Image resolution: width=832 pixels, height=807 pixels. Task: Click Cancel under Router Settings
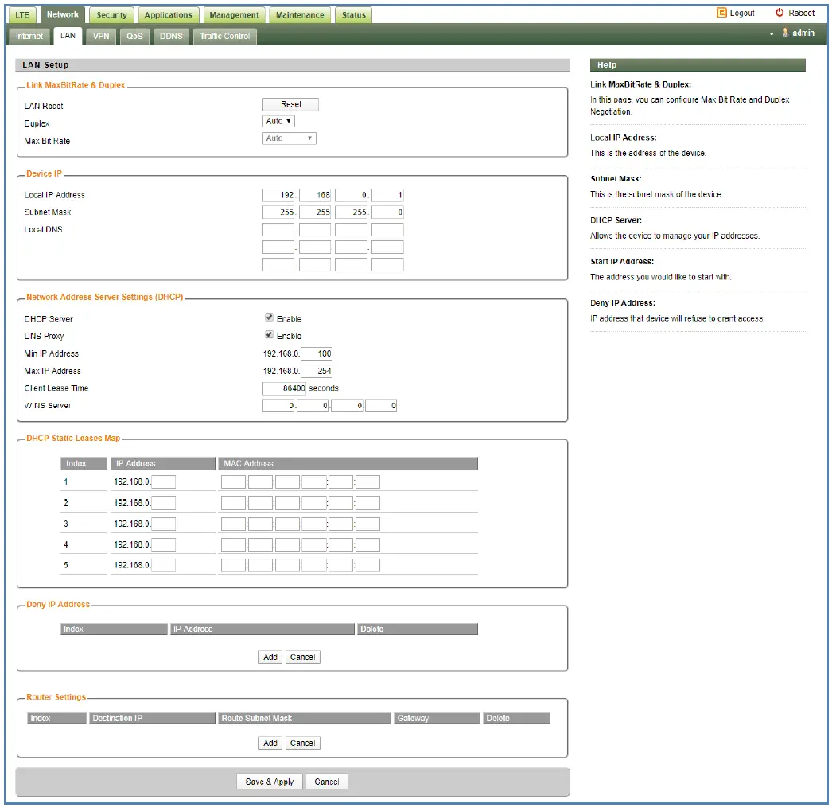(x=302, y=743)
